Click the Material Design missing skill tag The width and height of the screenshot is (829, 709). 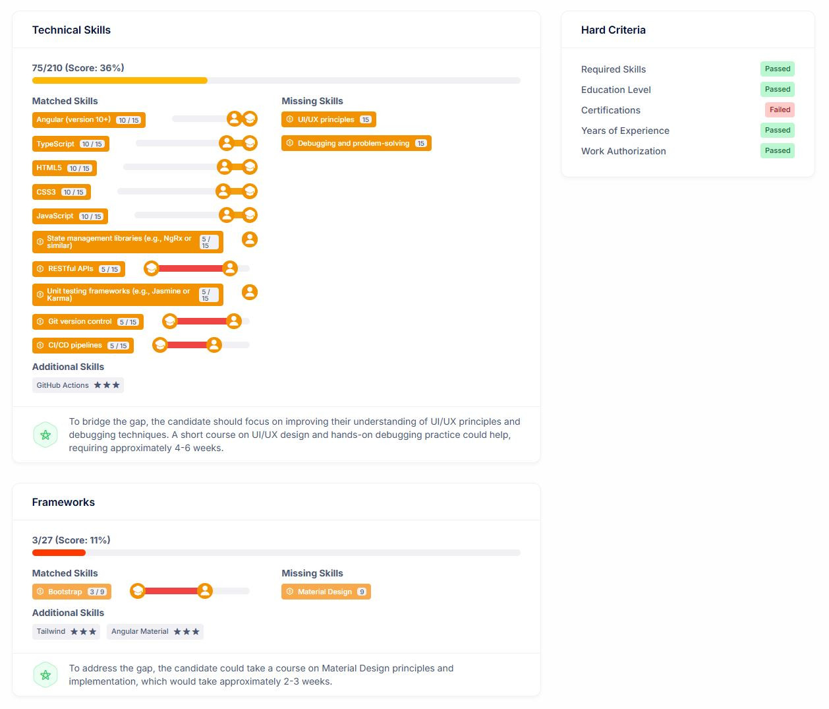326,592
